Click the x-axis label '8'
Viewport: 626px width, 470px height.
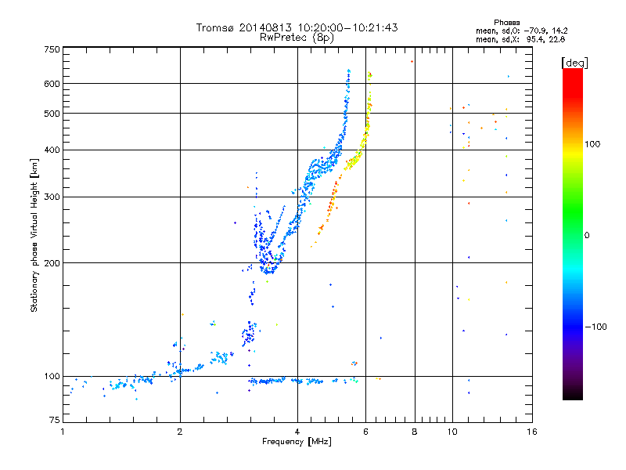[x=415, y=432]
